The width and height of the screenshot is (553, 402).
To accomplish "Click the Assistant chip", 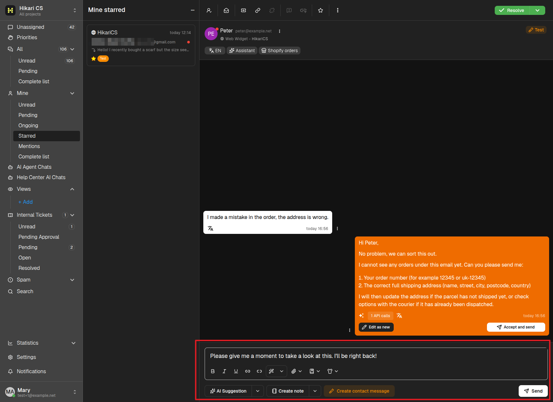I will point(242,51).
